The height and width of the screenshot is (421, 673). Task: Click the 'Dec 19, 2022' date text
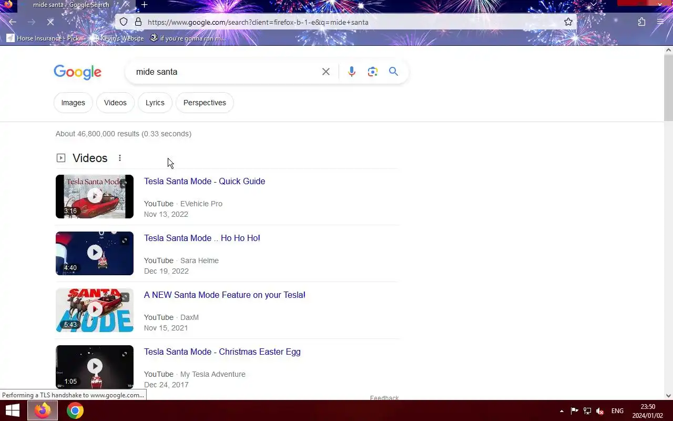(166, 271)
